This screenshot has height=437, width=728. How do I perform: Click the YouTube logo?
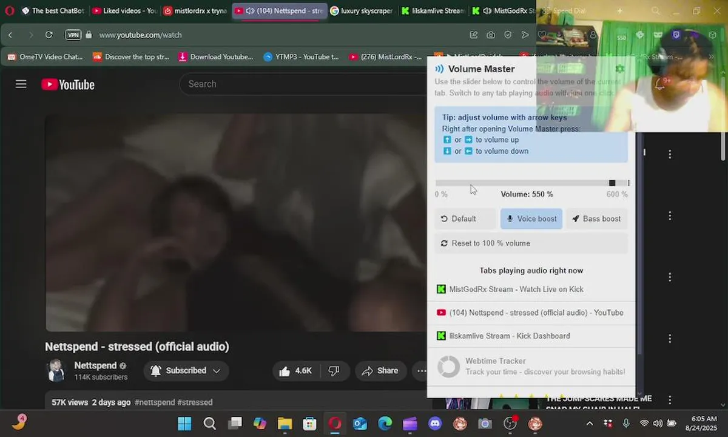[68, 84]
